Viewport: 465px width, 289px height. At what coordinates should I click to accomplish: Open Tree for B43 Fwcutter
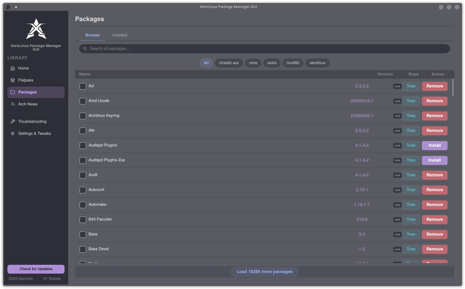(411, 219)
